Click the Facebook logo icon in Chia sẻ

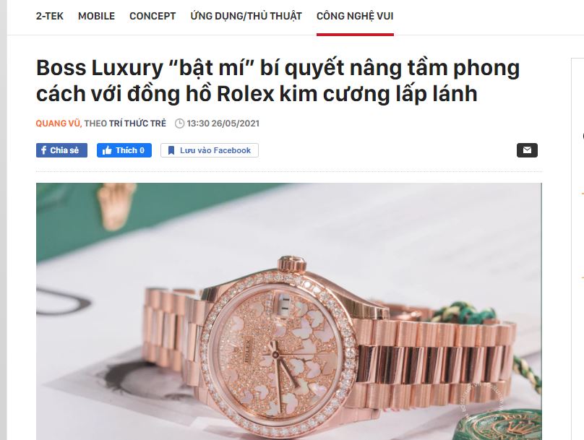(43, 150)
